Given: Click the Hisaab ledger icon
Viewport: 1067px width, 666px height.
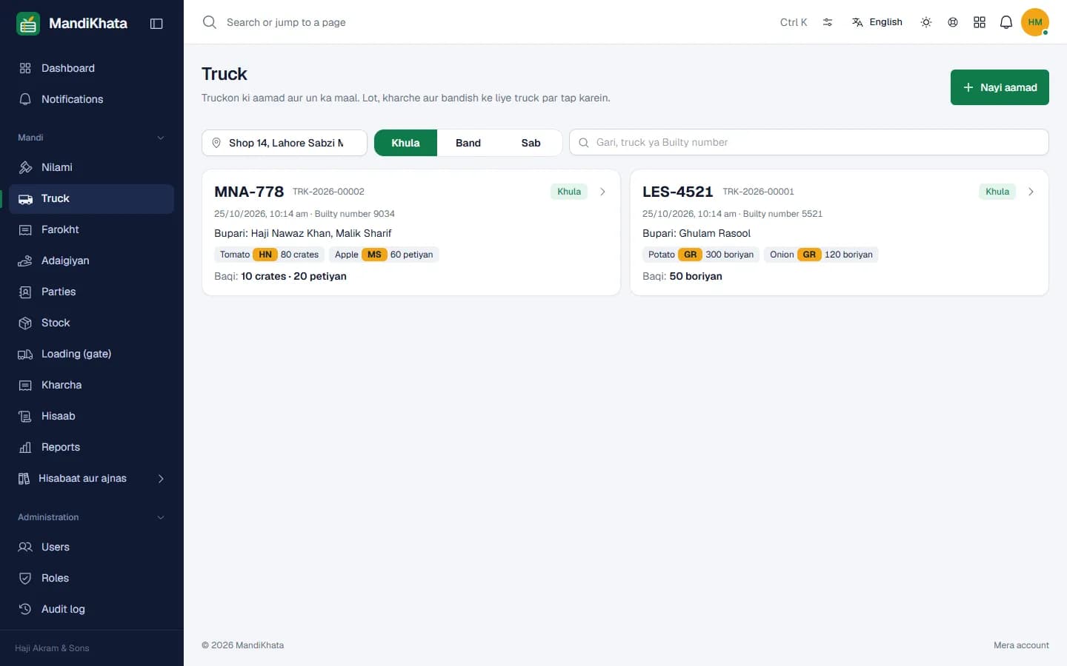Looking at the screenshot, I should pyautogui.click(x=25, y=416).
